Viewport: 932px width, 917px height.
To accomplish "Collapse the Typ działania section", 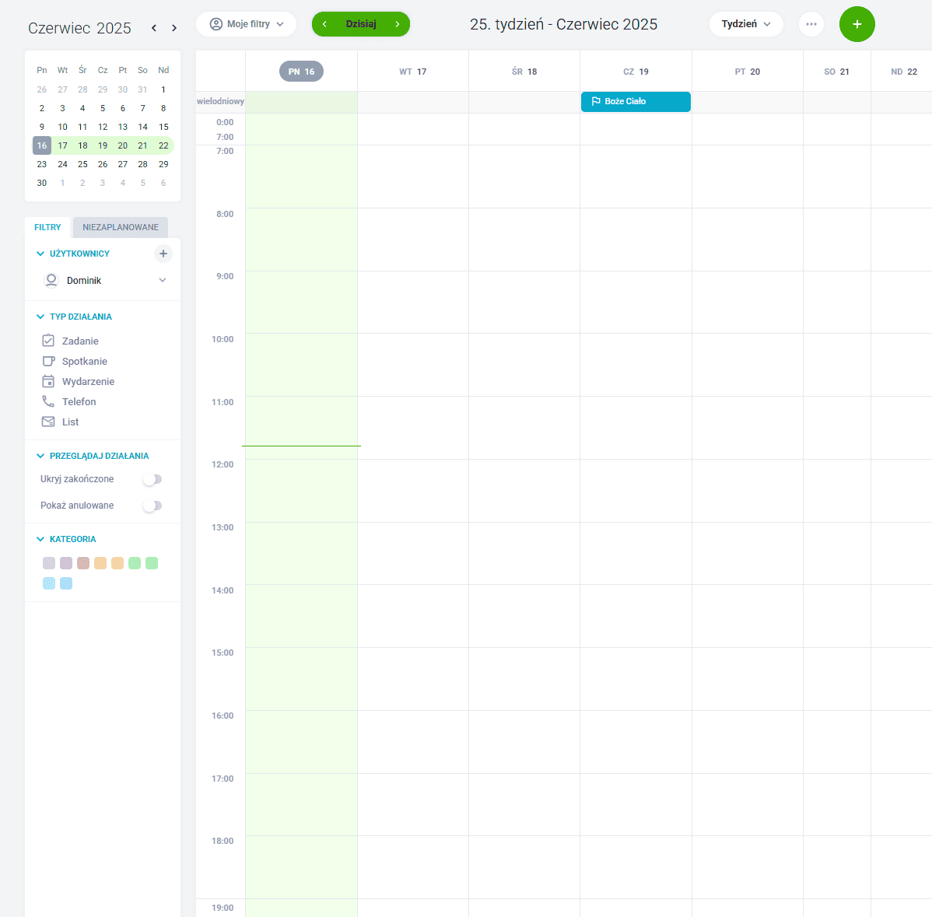I will [x=41, y=317].
